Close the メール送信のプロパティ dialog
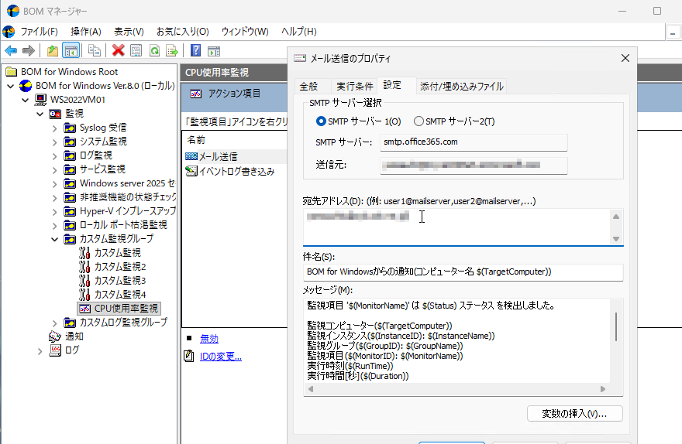This screenshot has width=682, height=444. click(x=625, y=58)
